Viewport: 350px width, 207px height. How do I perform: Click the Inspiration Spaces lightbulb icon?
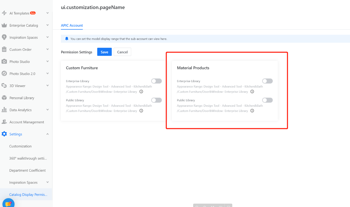pos(4,37)
